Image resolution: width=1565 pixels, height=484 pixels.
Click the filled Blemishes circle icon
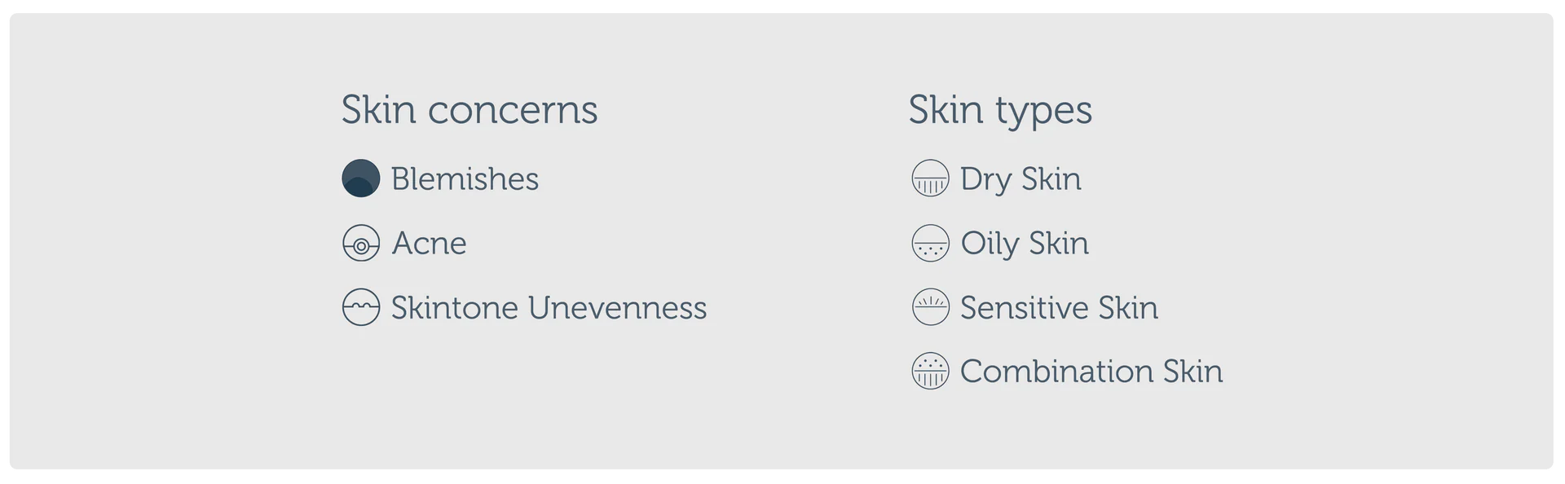point(360,178)
